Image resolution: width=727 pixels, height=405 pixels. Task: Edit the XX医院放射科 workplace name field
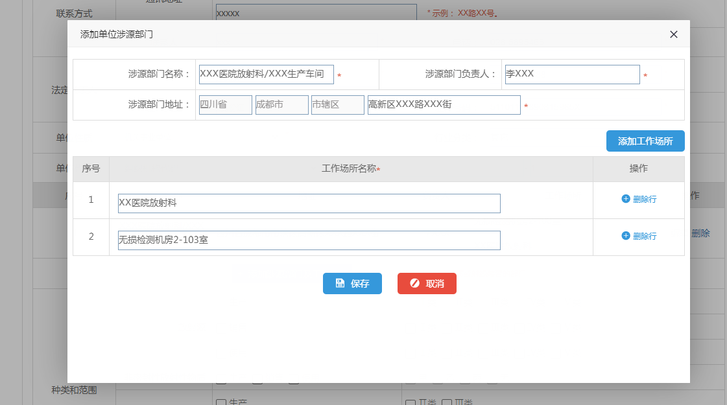309,203
